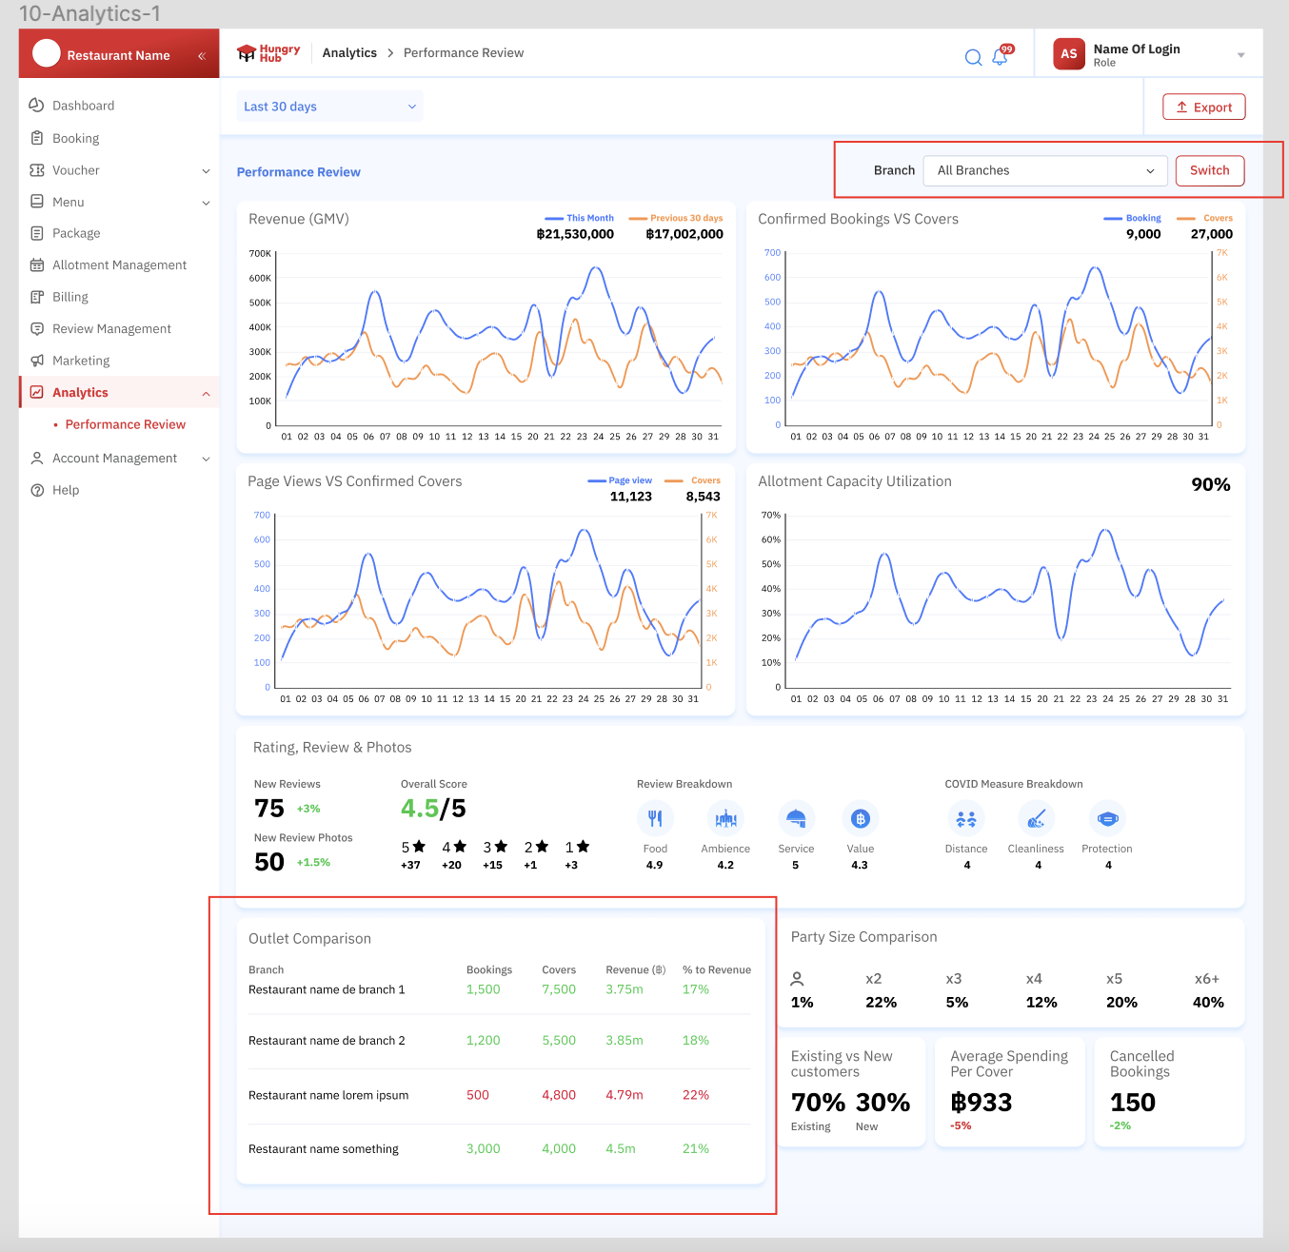Open the login profile dropdown arrow
Image resolution: width=1289 pixels, height=1252 pixels.
pyautogui.click(x=1240, y=55)
